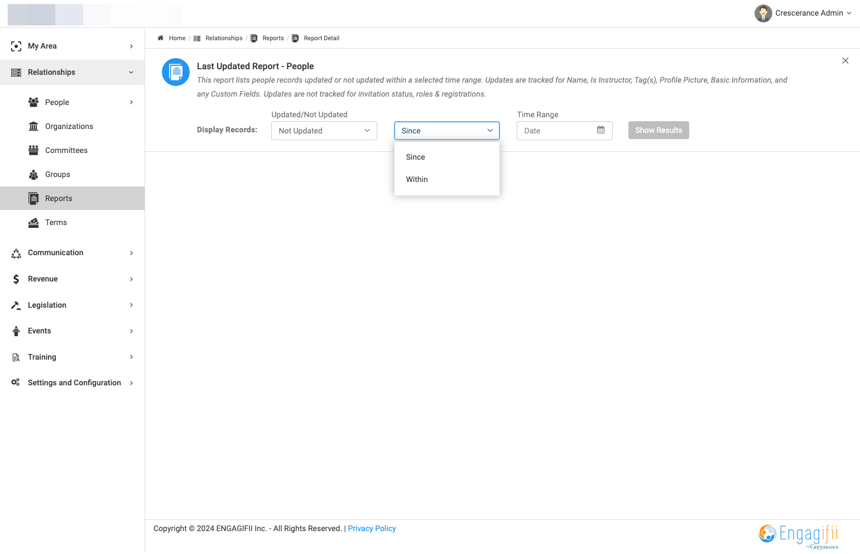Close the report detail panel
The width and height of the screenshot is (860, 554).
pos(845,60)
